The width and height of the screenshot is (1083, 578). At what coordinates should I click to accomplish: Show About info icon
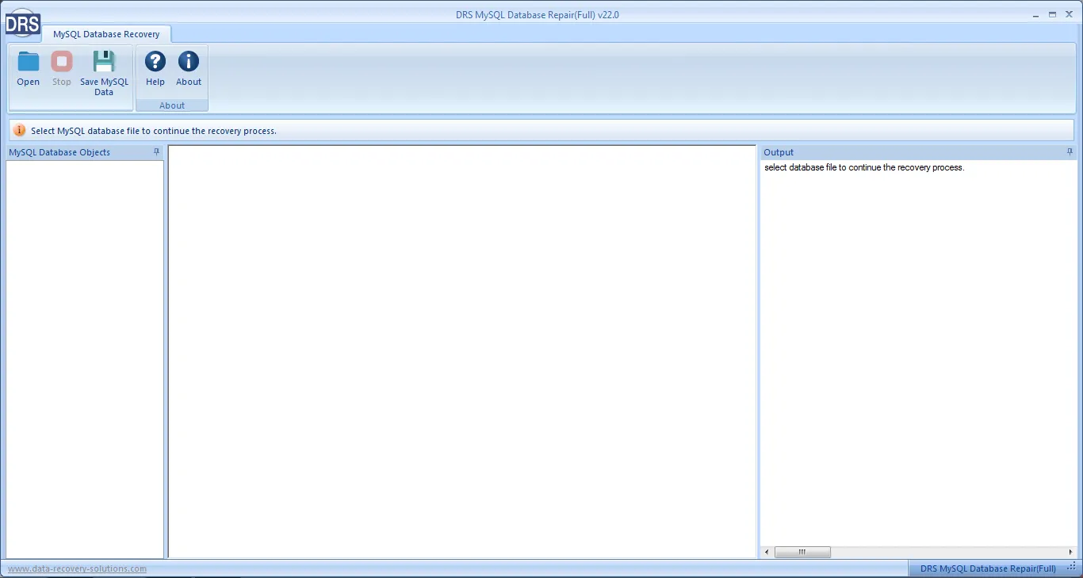click(189, 69)
